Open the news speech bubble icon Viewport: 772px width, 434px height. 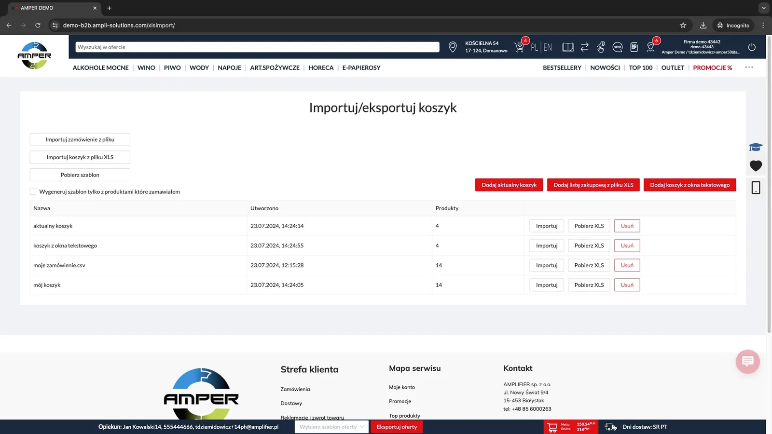click(x=617, y=47)
